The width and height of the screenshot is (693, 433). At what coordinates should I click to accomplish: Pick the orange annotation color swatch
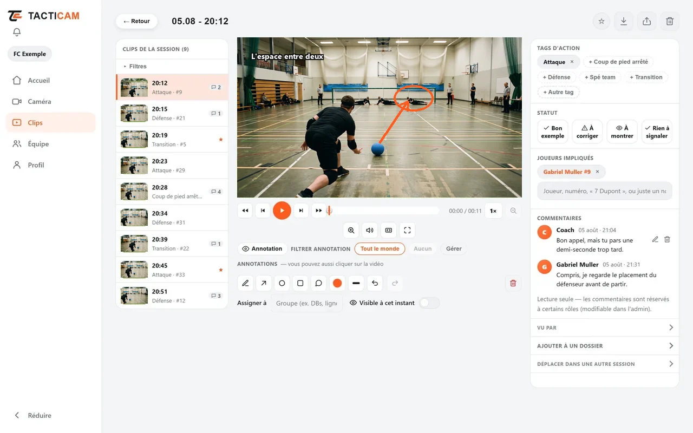pos(337,283)
